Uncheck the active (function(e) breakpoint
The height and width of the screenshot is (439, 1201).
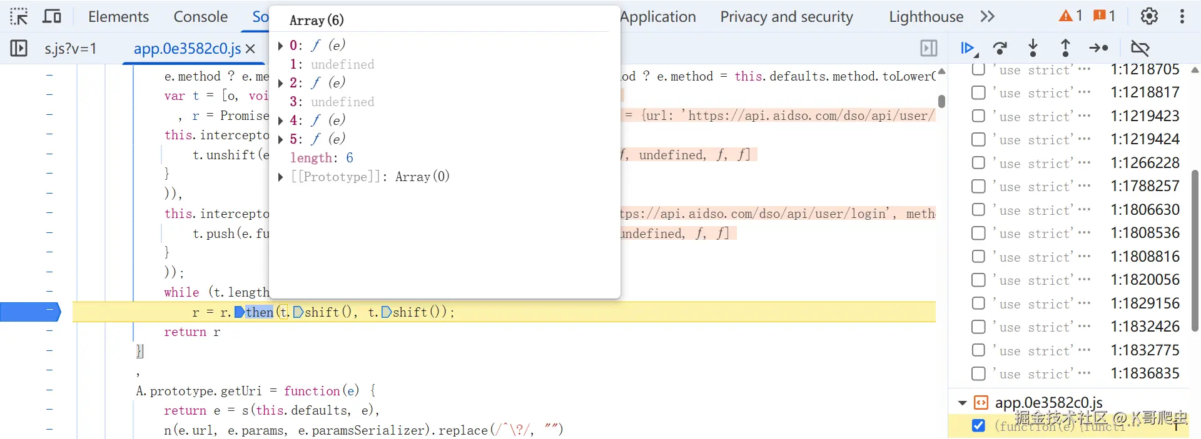(x=978, y=425)
